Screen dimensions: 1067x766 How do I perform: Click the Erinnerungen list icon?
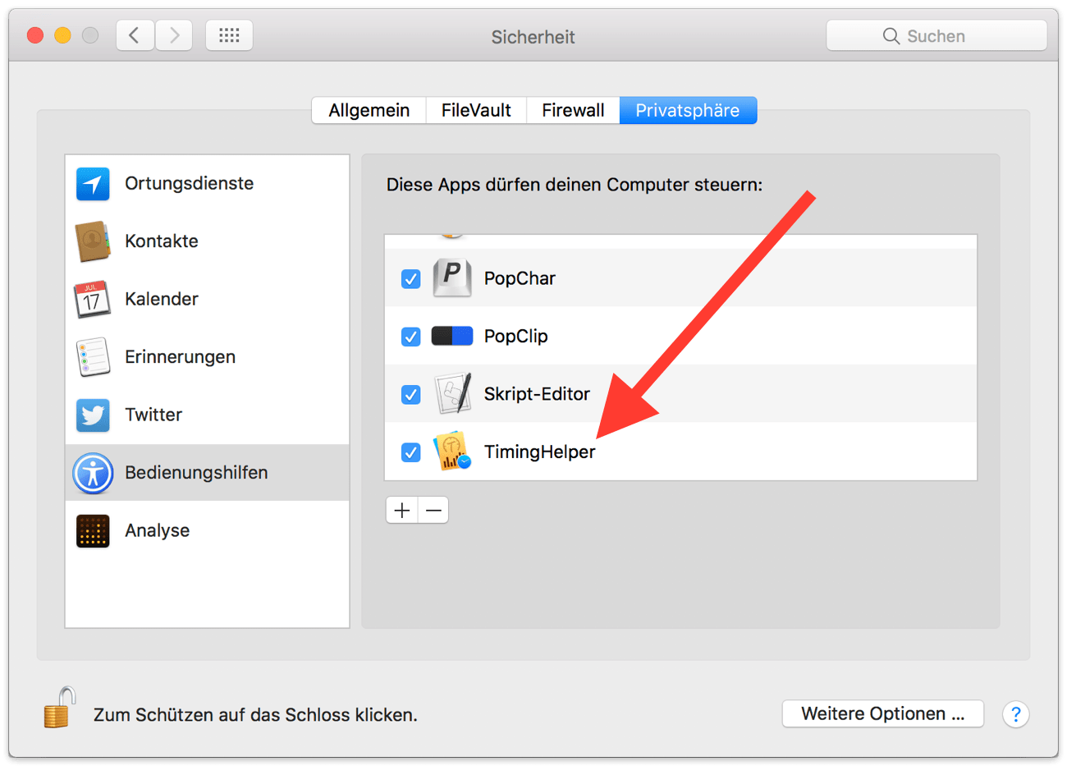click(93, 357)
